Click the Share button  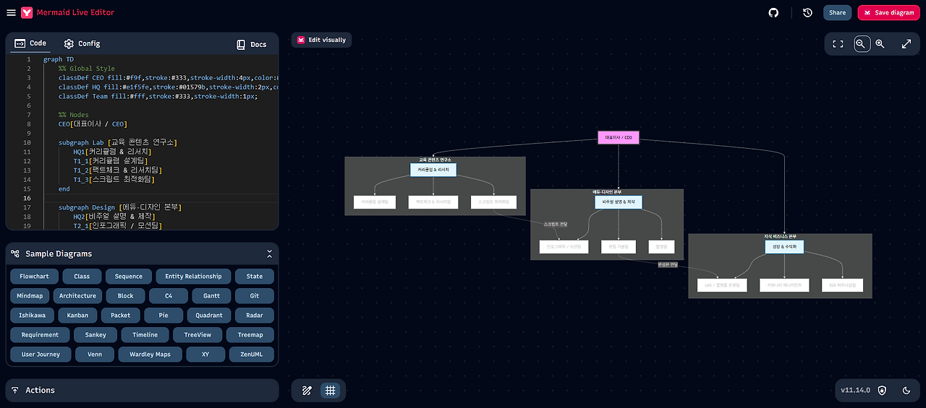837,12
